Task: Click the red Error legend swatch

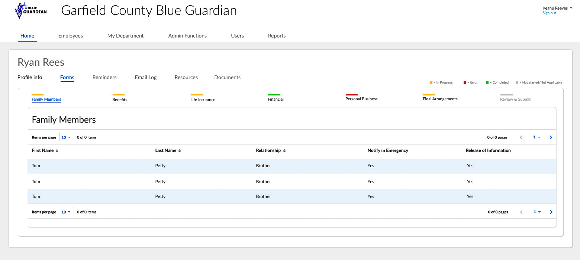Action: tap(465, 82)
